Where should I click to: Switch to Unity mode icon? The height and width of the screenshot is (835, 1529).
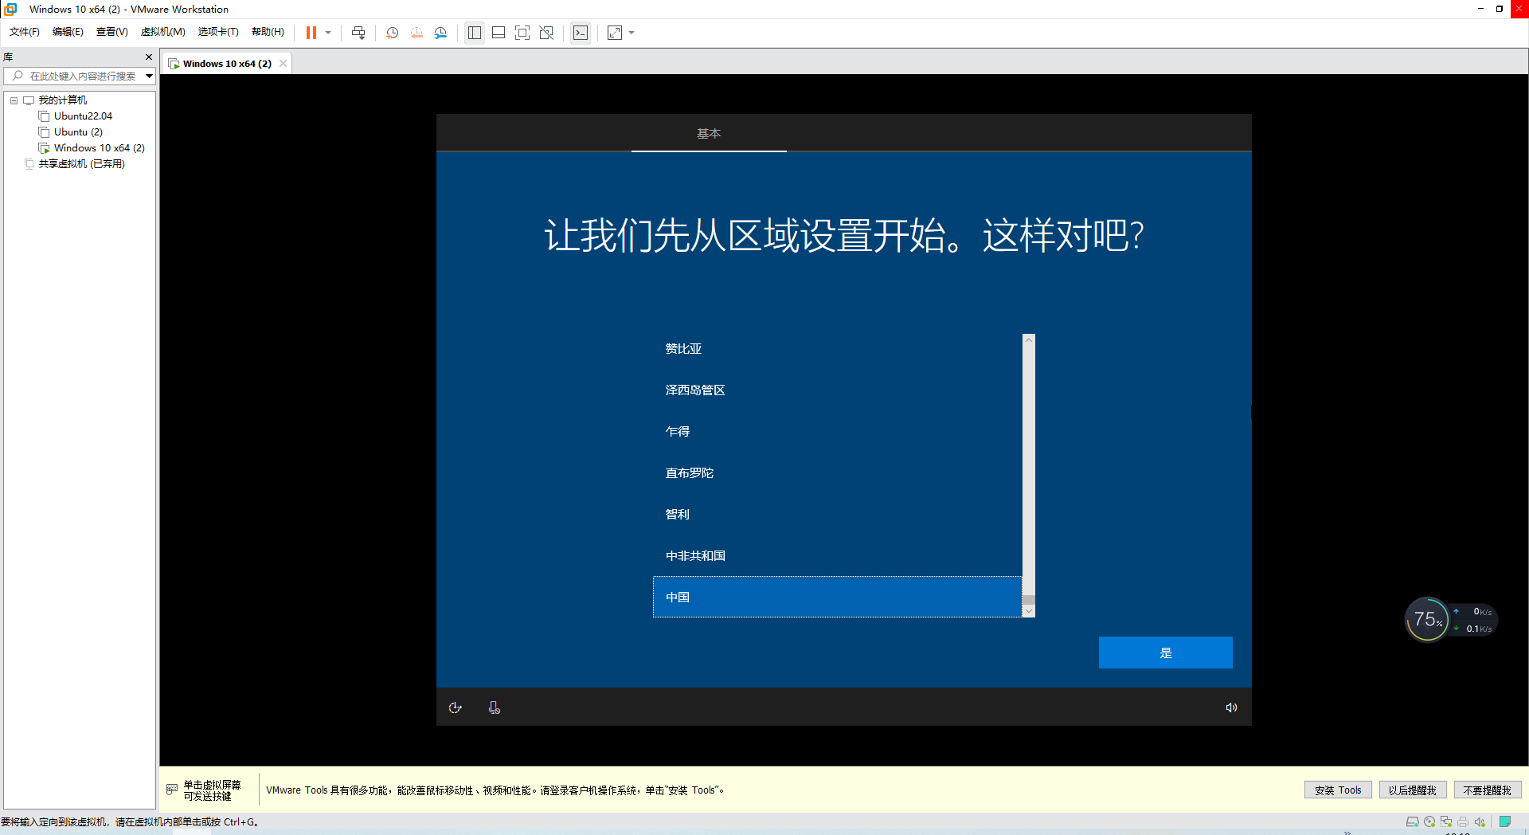pos(546,33)
